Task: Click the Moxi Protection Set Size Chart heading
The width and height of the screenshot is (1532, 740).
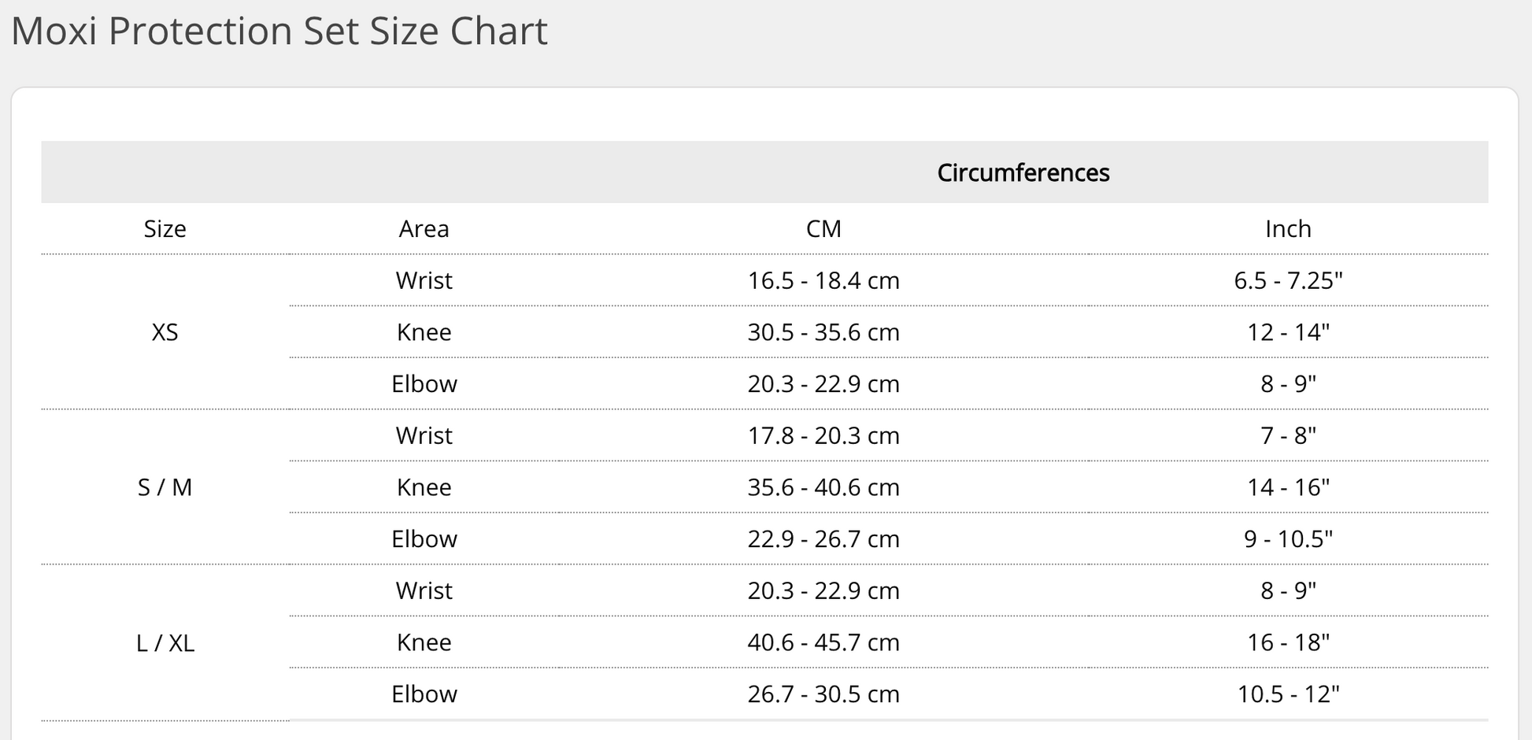Action: coord(279,31)
